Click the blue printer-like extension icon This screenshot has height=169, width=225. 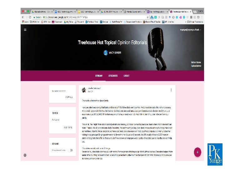click(x=152, y=17)
